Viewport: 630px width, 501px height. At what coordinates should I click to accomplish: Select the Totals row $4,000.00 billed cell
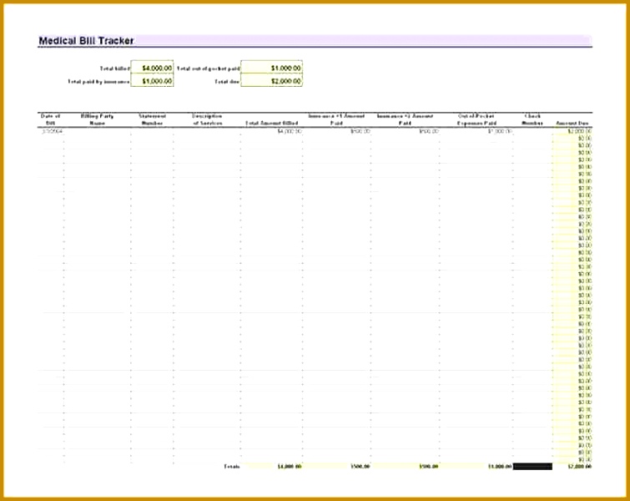(x=271, y=467)
